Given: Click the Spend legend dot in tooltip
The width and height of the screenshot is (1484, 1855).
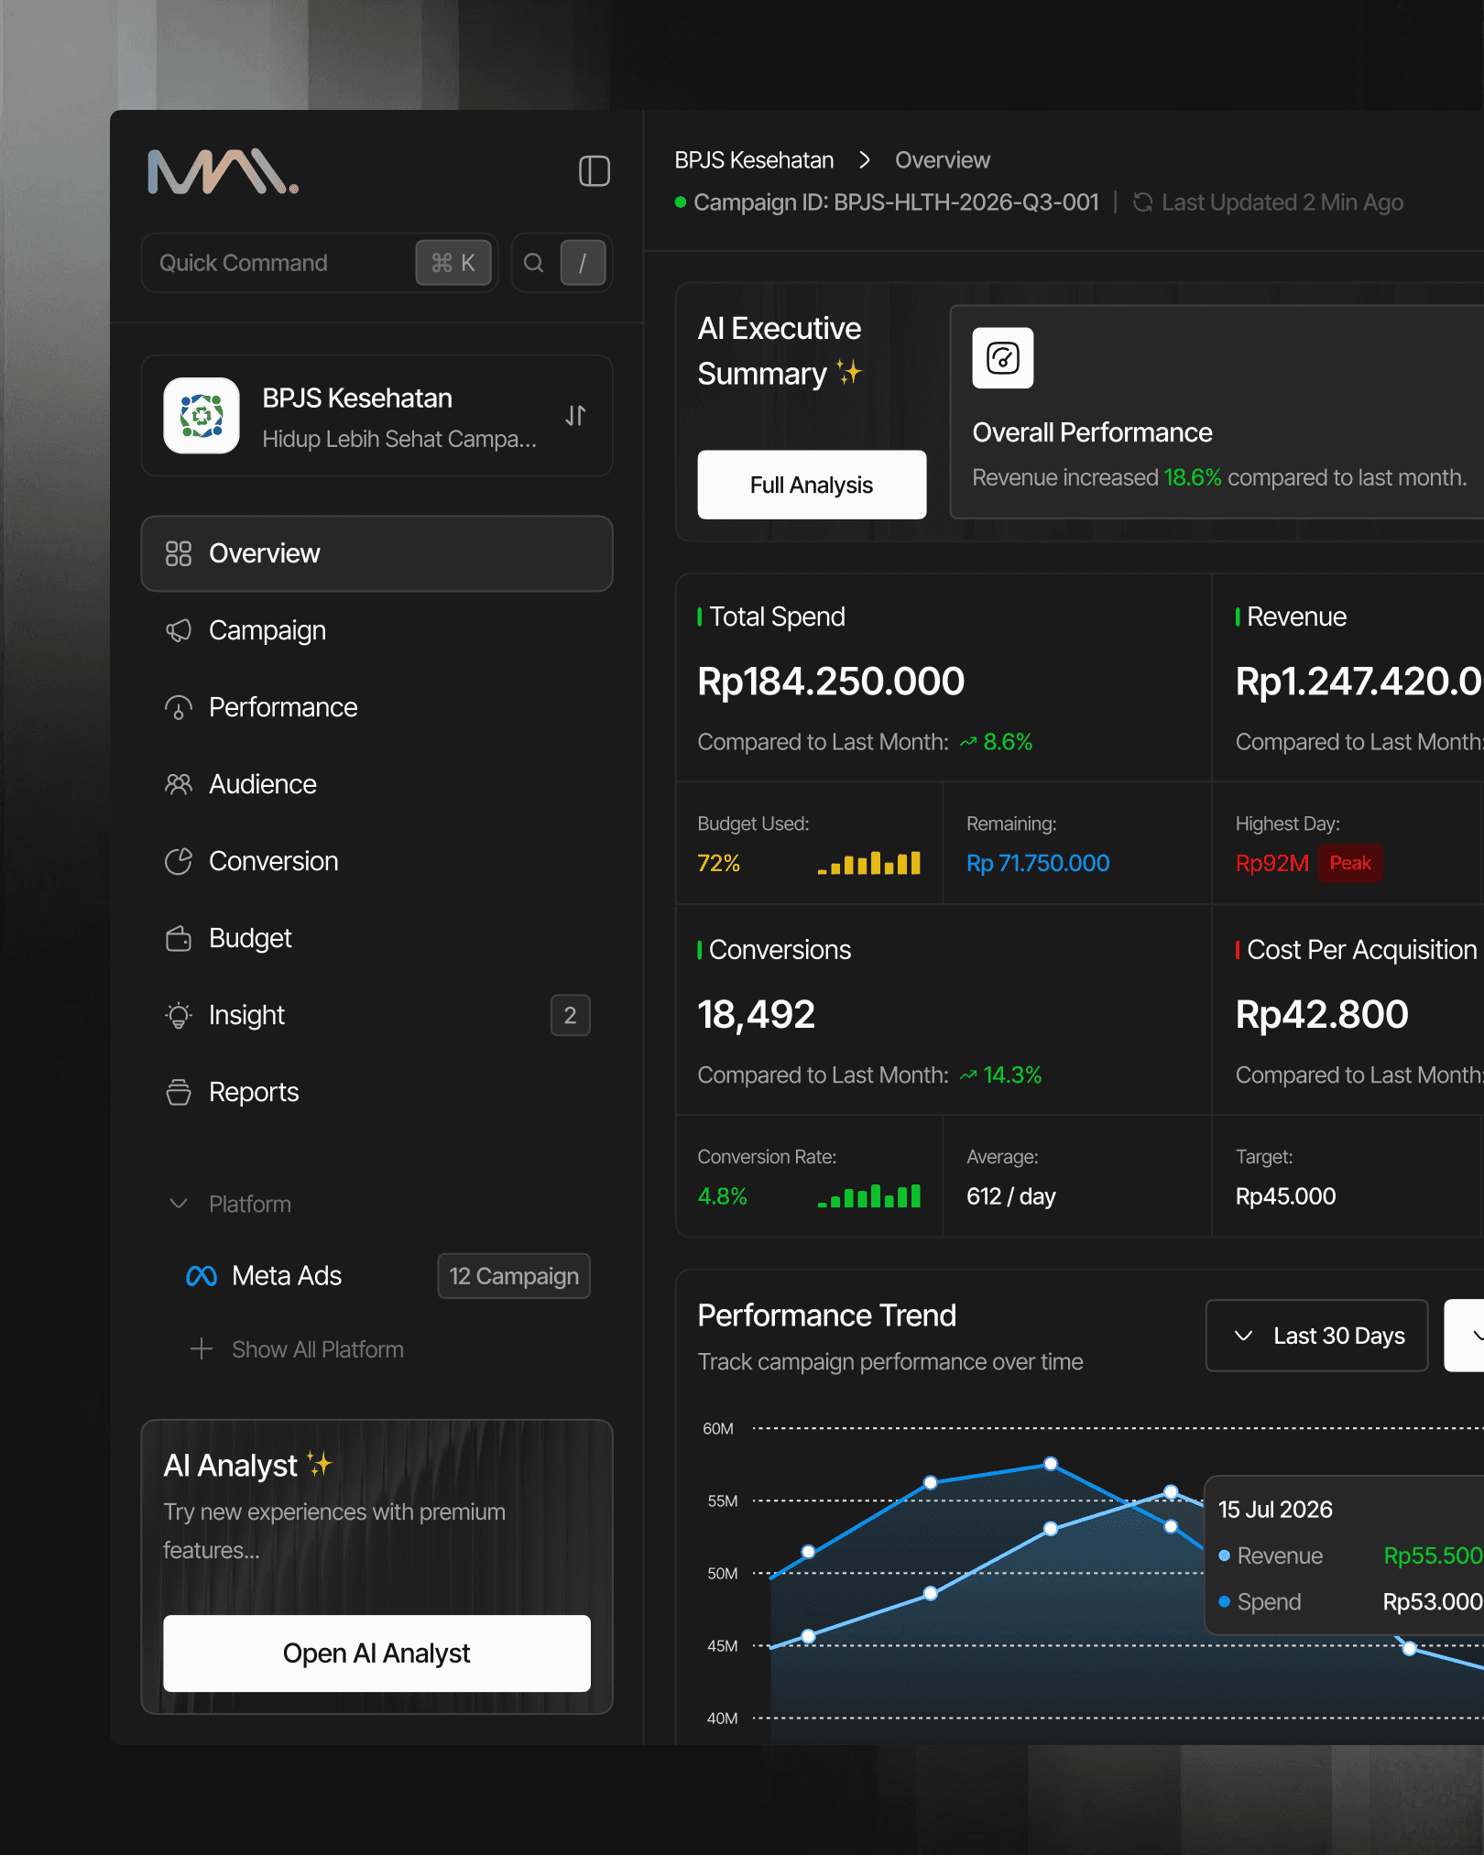Looking at the screenshot, I should (x=1224, y=1601).
